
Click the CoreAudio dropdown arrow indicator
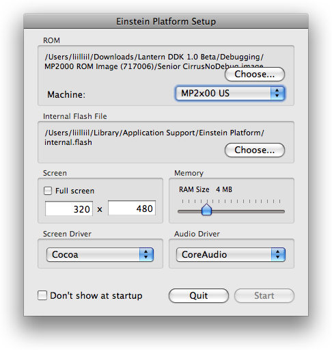(278, 254)
